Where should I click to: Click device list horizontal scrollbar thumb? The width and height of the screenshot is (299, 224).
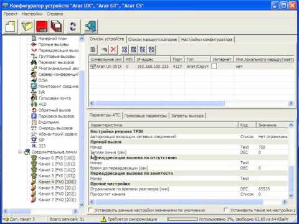[x=160, y=103]
